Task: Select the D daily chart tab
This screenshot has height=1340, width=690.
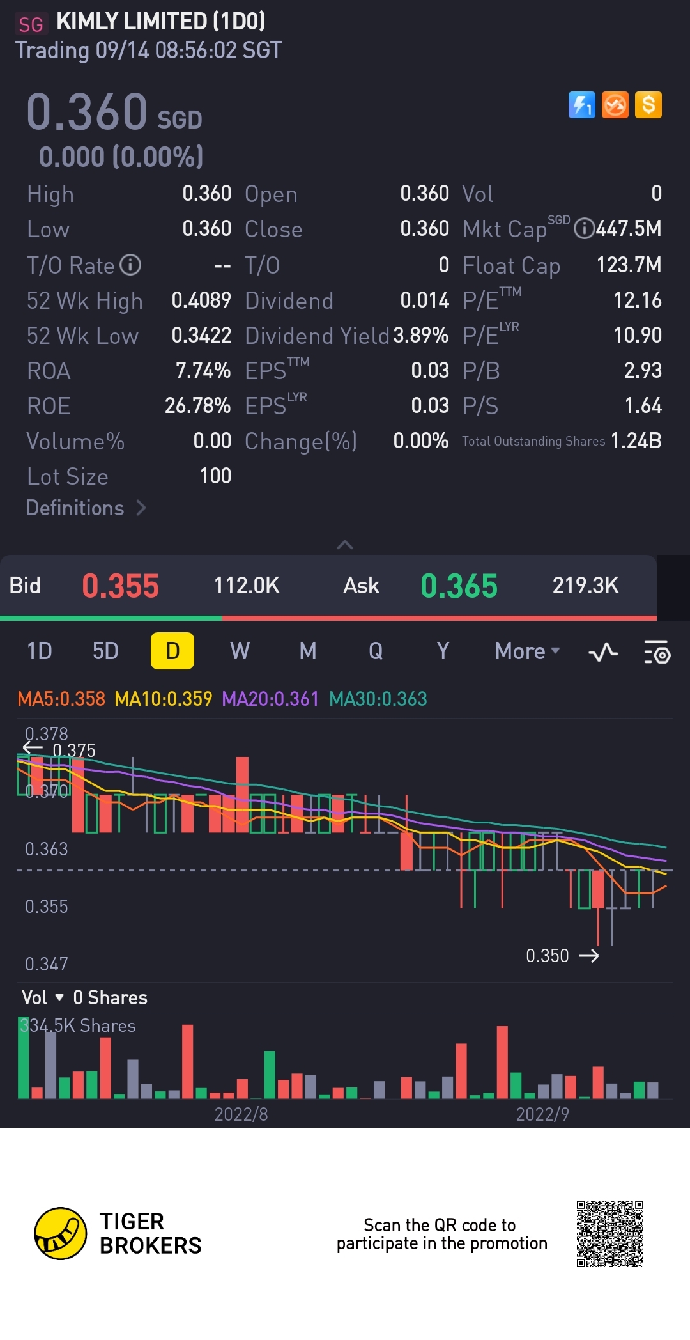Action: 172,651
